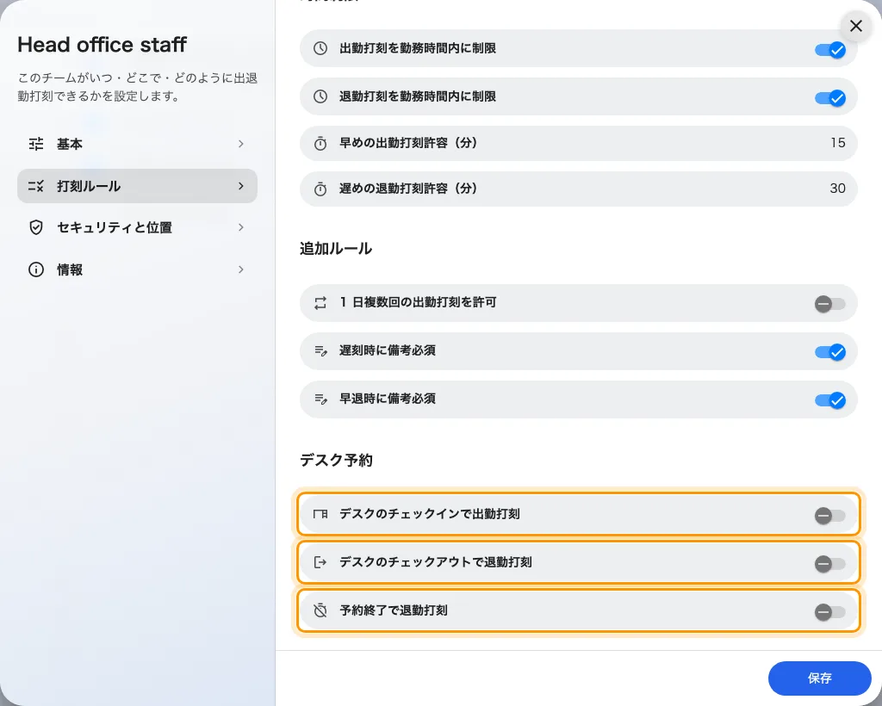
Task: Open the 情報 section
Action: point(137,269)
